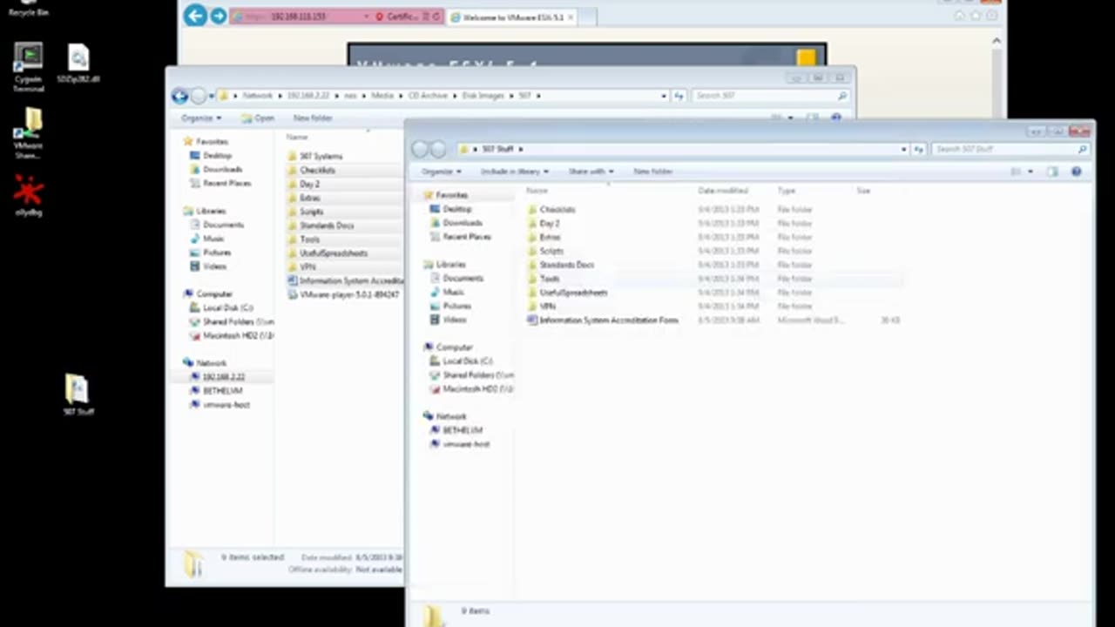
Task: Open the Cygwin Terminal desktop shortcut
Action: 29,67
